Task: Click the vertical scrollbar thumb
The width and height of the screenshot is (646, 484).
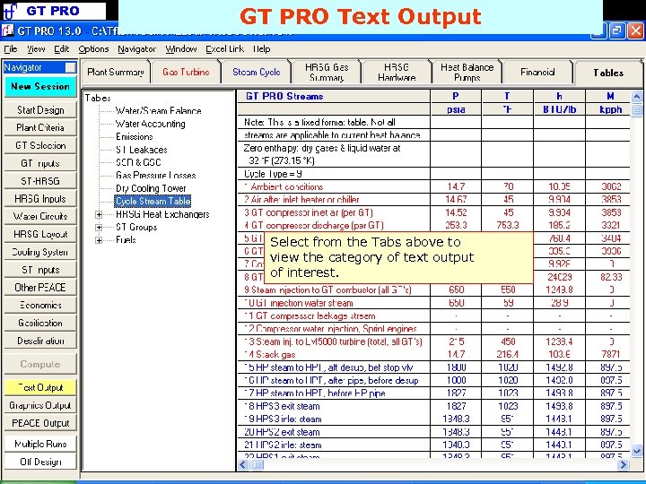Action: coord(636,109)
